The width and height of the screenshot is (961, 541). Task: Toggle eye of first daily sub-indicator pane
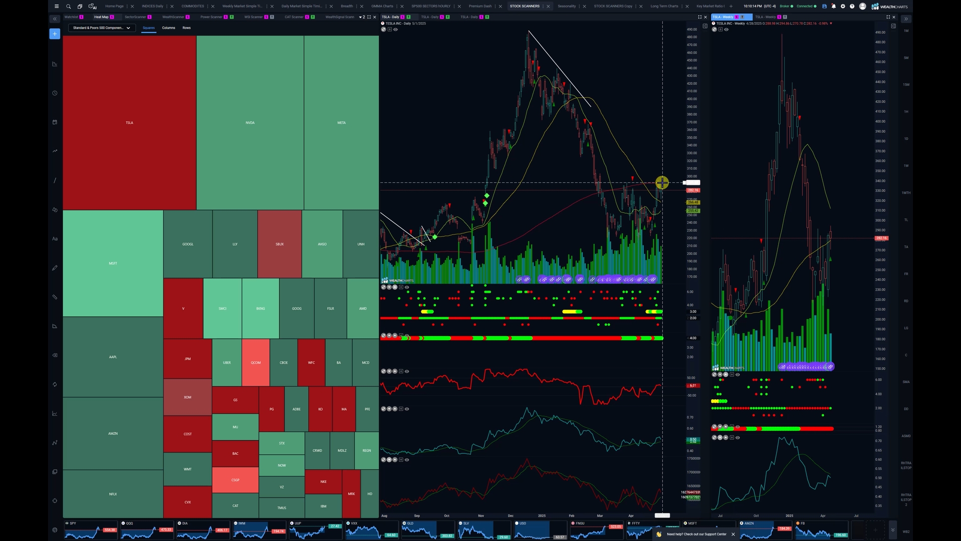tap(407, 287)
